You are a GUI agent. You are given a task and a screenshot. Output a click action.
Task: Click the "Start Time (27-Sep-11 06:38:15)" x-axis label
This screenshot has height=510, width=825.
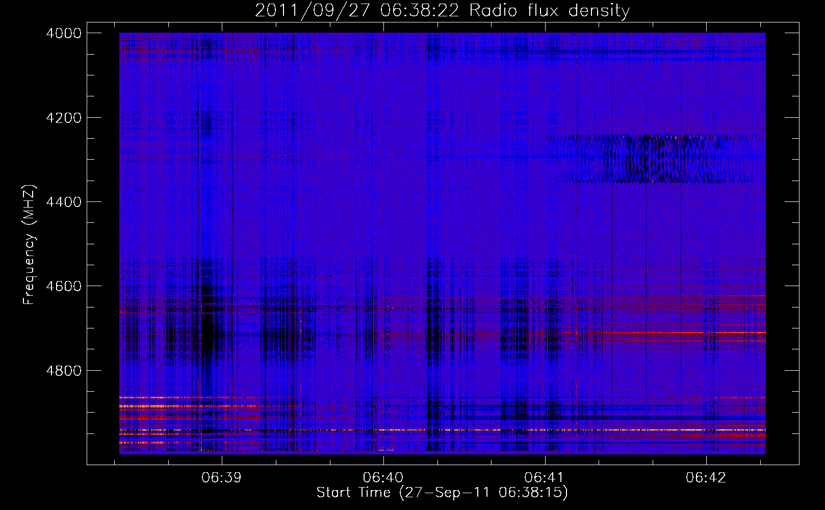442,493
